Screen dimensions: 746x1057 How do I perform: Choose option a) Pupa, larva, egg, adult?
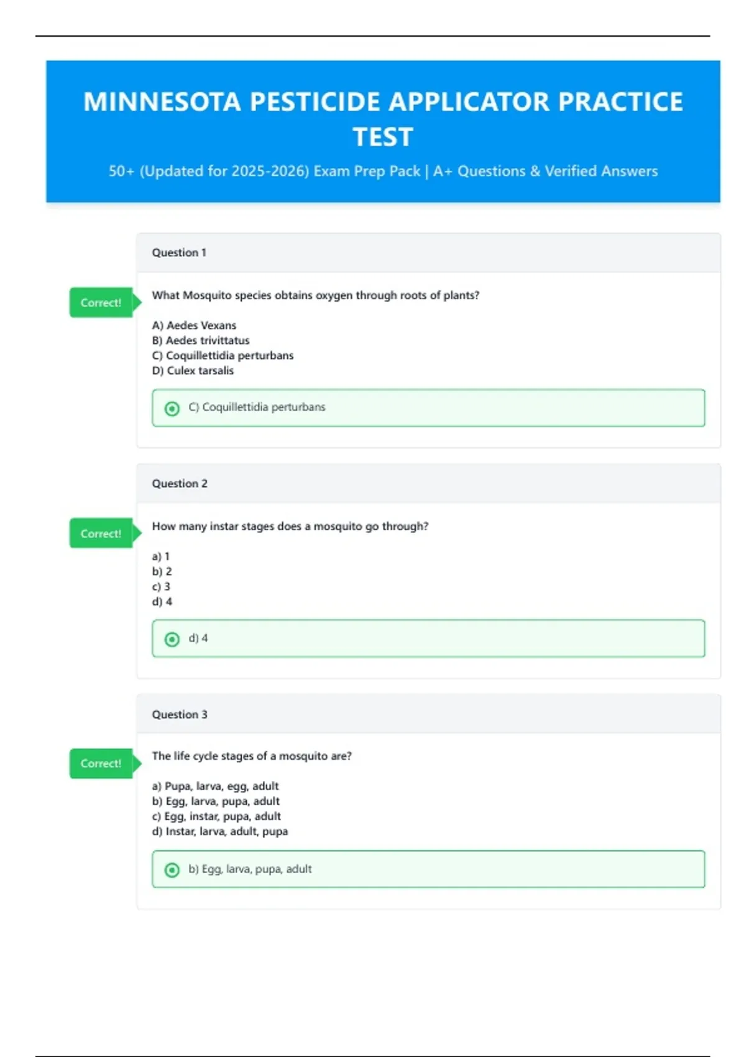(215, 786)
